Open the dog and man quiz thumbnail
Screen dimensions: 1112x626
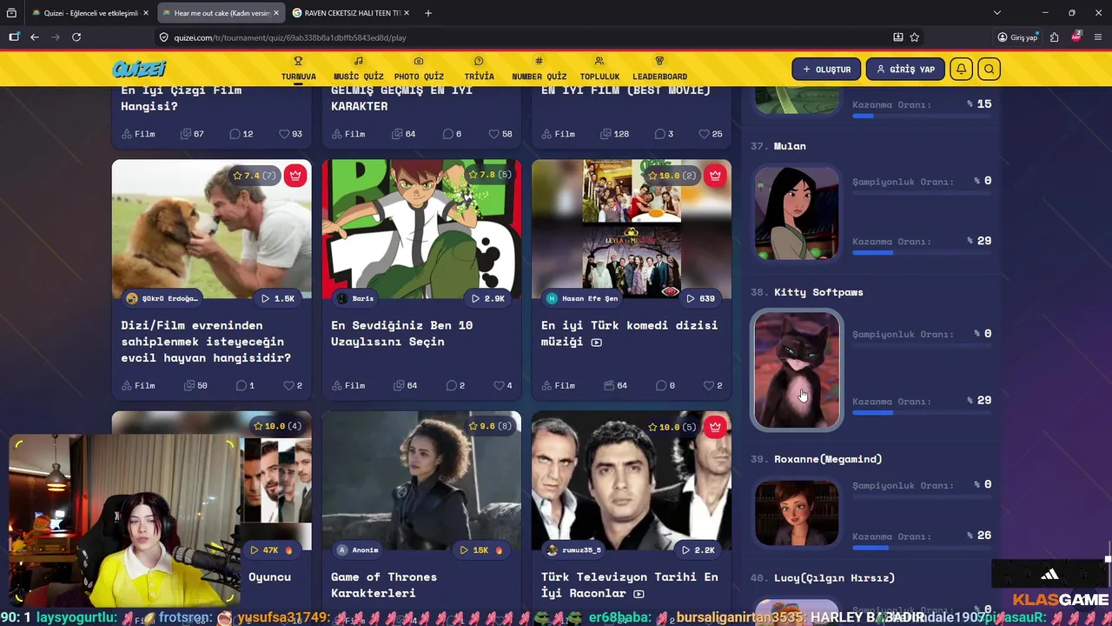coord(211,229)
